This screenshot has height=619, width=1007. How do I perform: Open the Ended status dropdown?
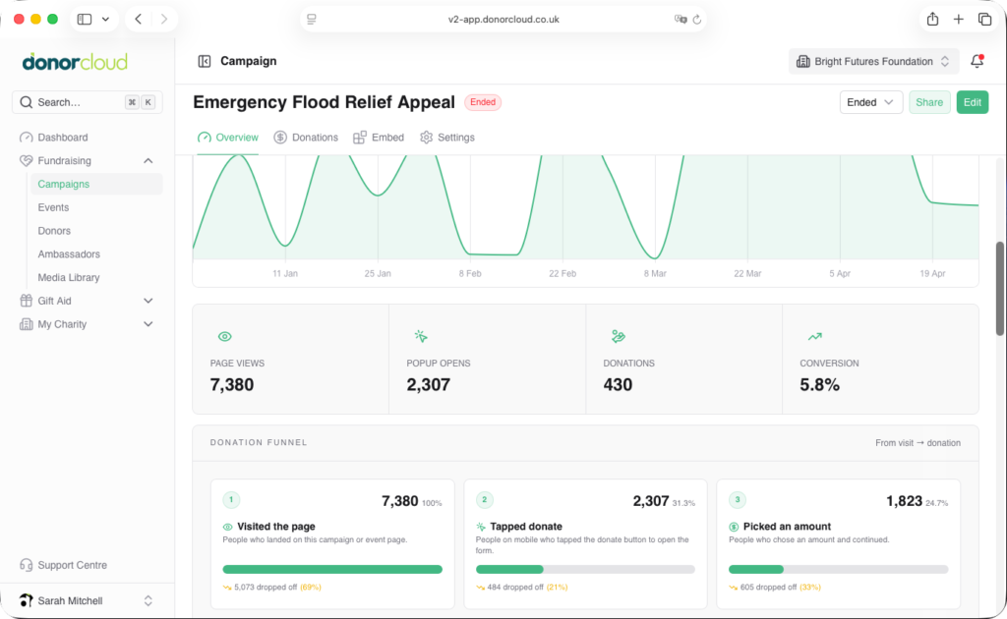coord(871,102)
